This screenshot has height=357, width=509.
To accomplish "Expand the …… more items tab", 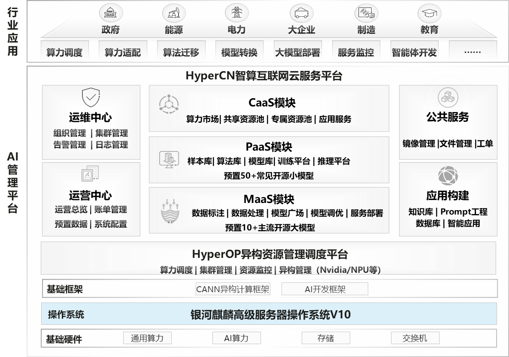I will click(473, 52).
